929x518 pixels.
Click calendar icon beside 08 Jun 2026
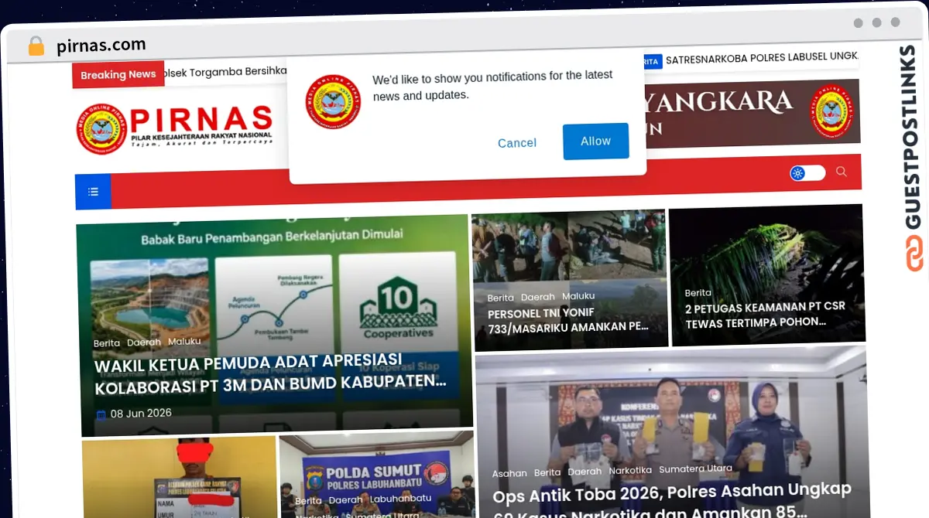(101, 415)
